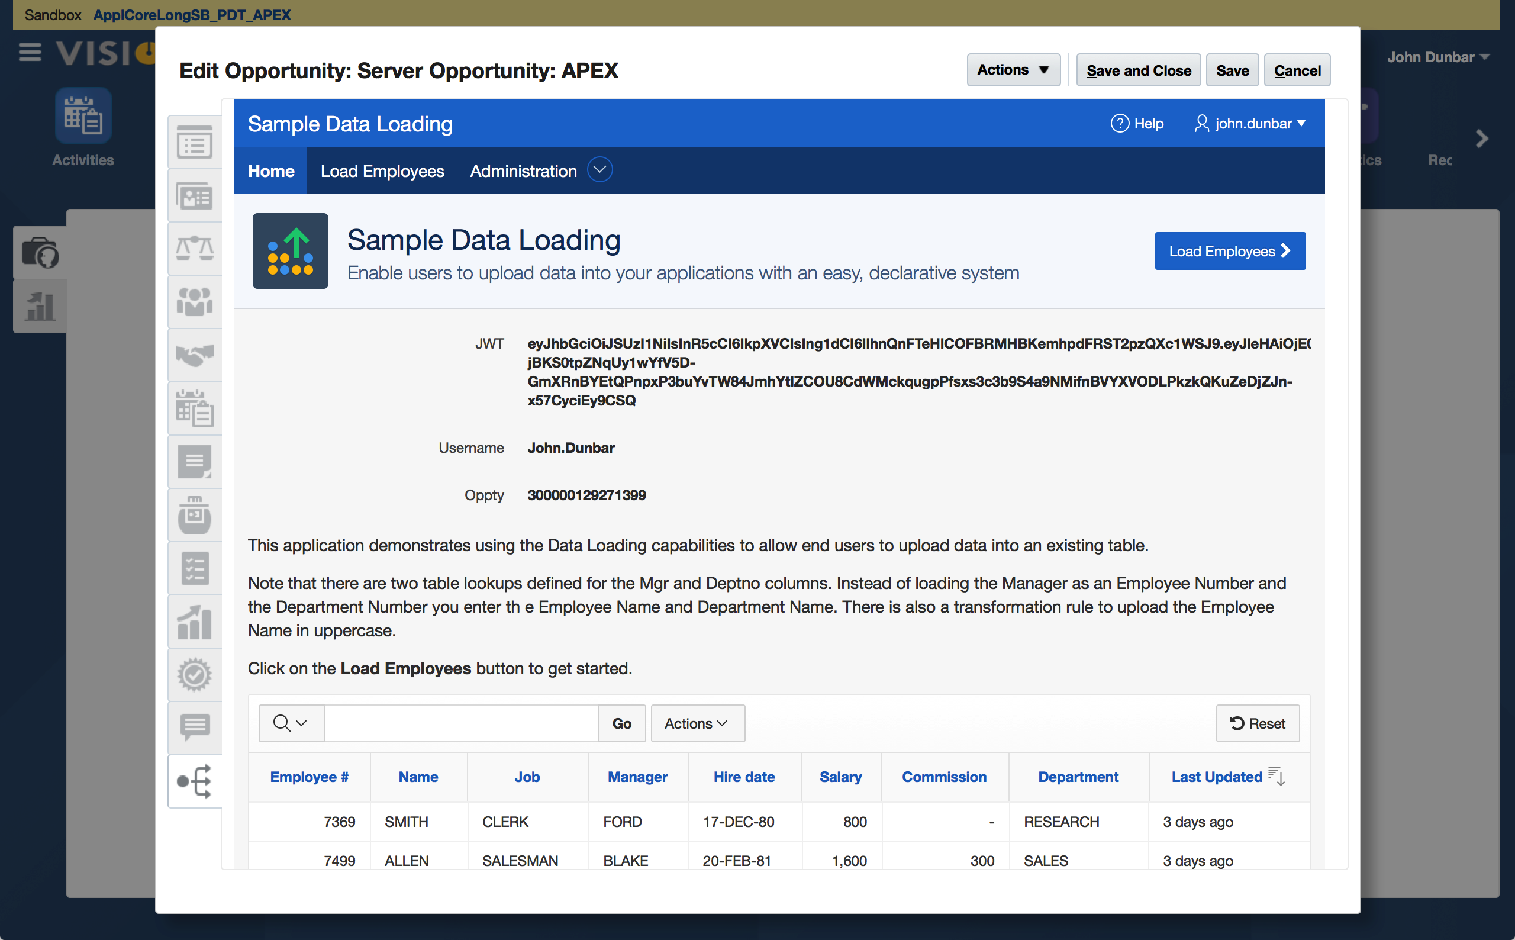
Task: Sort by the Name column header
Action: pos(418,777)
